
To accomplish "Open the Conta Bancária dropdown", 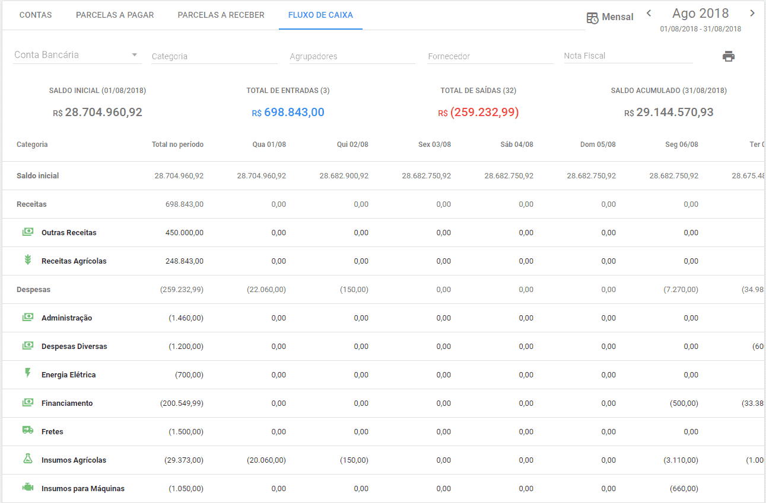I will [x=76, y=55].
